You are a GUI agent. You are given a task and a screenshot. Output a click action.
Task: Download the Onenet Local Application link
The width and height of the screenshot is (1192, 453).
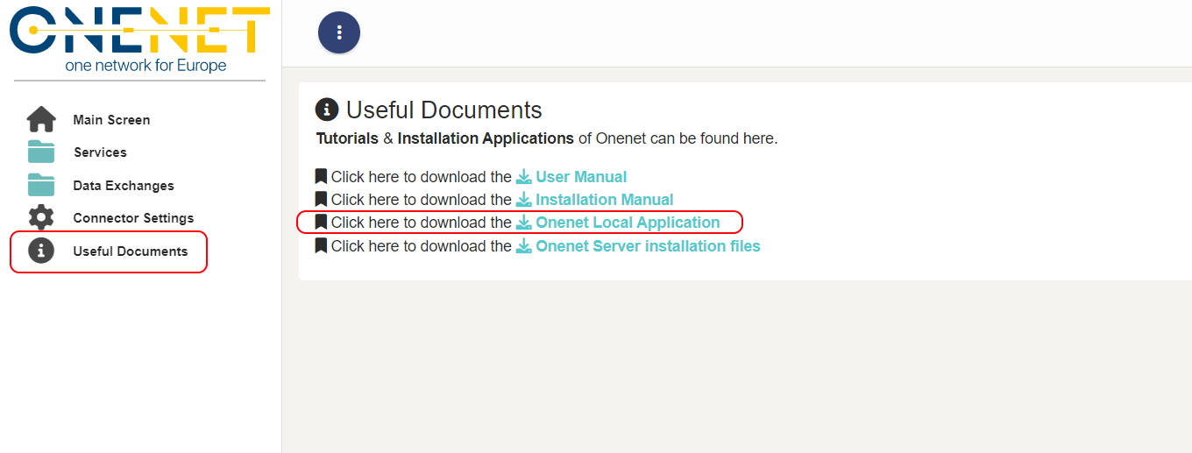coord(628,223)
